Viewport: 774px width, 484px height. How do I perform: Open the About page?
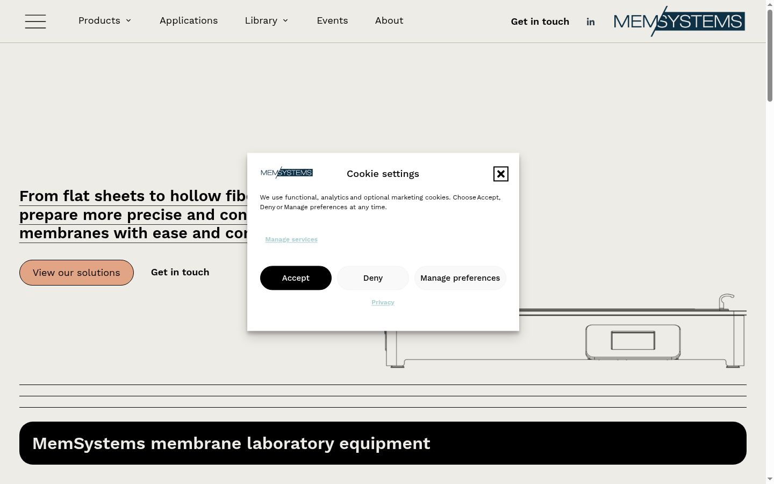[389, 20]
